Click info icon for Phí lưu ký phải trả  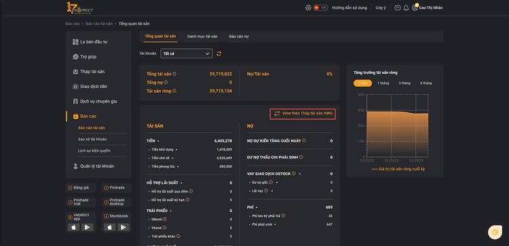283,216
